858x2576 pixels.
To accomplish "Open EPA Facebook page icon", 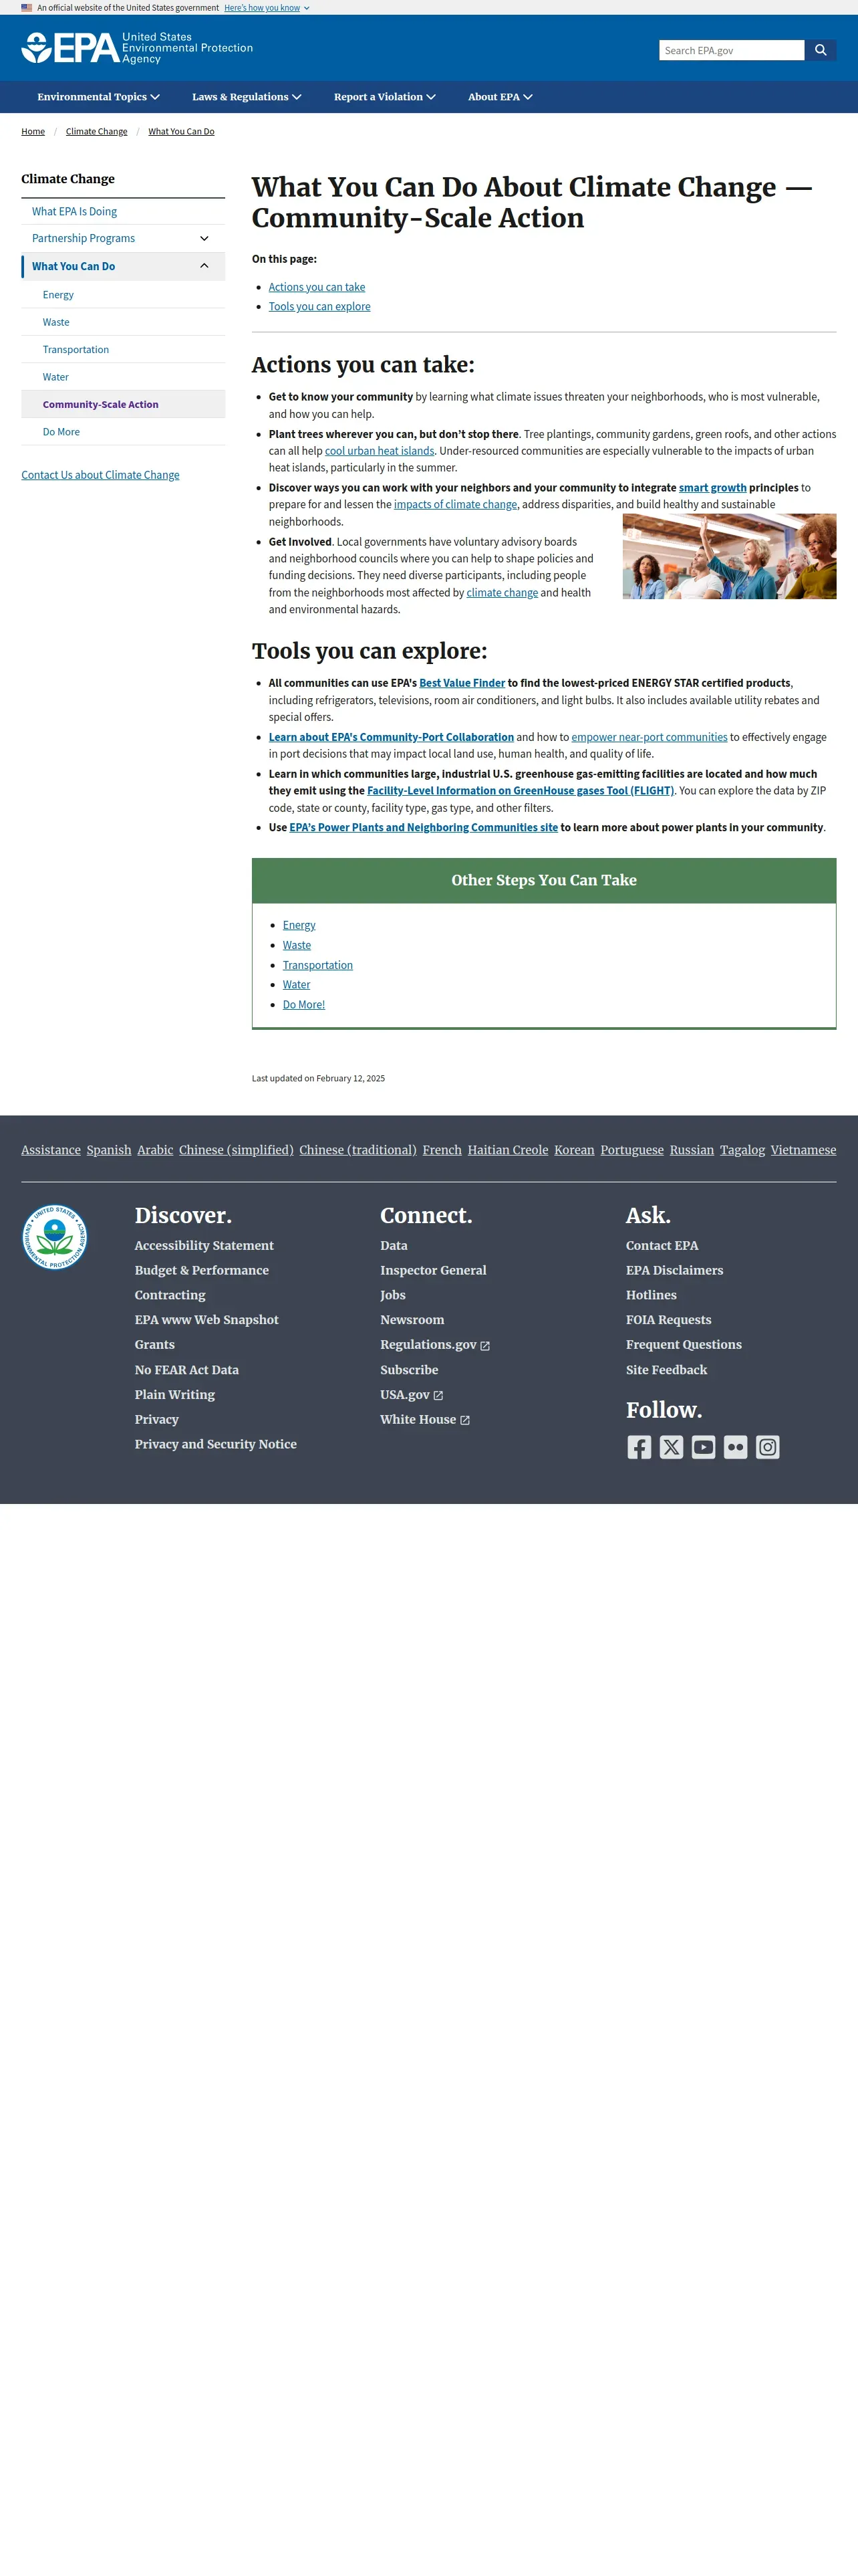I will tap(639, 1447).
